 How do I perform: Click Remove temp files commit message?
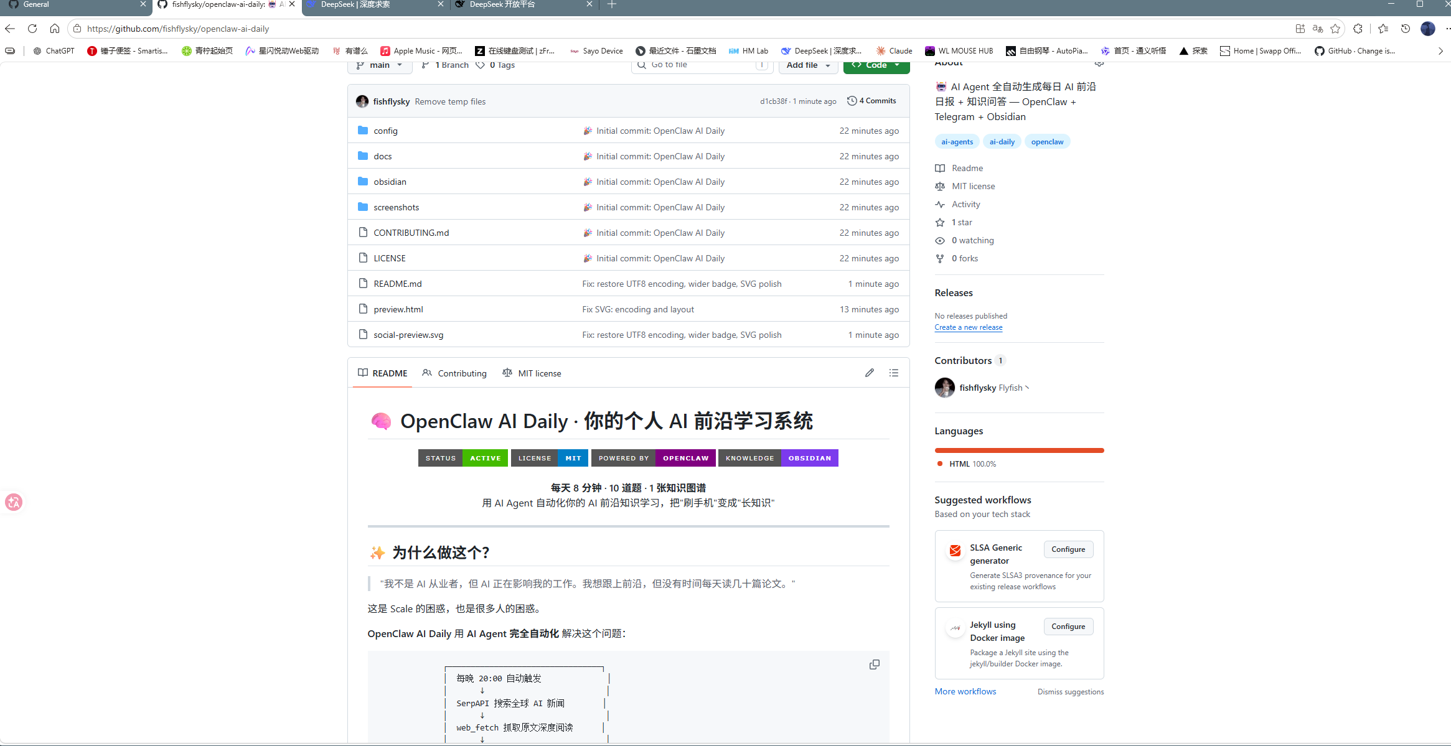click(x=450, y=101)
